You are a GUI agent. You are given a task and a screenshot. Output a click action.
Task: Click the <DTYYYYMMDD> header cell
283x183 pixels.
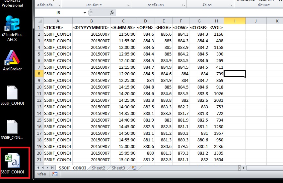(92, 27)
